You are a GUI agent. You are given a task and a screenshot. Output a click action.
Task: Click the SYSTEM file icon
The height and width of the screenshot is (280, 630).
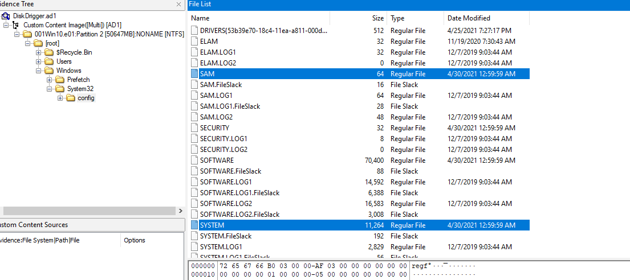click(195, 225)
